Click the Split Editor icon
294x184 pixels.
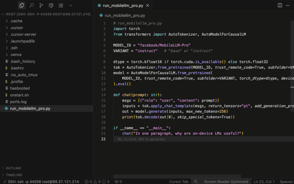[280, 5]
